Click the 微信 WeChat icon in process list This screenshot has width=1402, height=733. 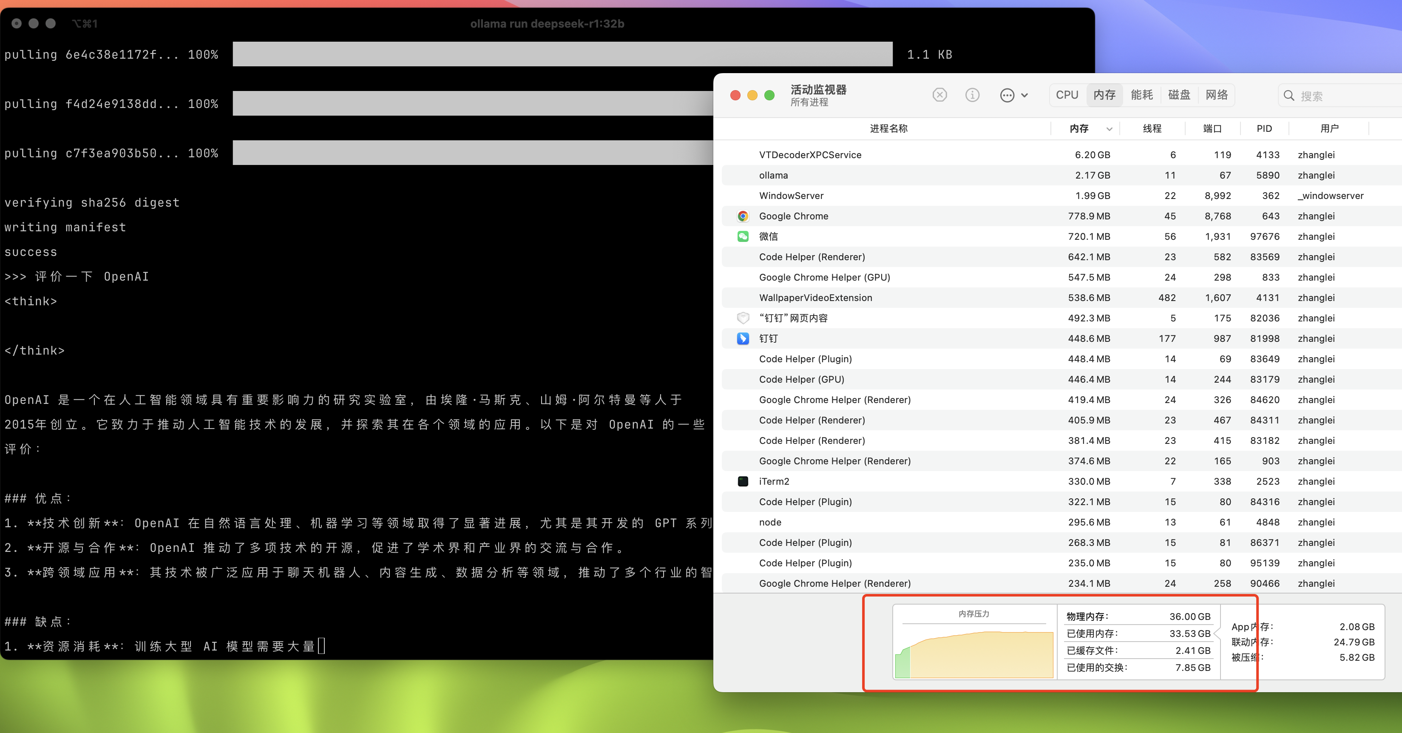742,236
